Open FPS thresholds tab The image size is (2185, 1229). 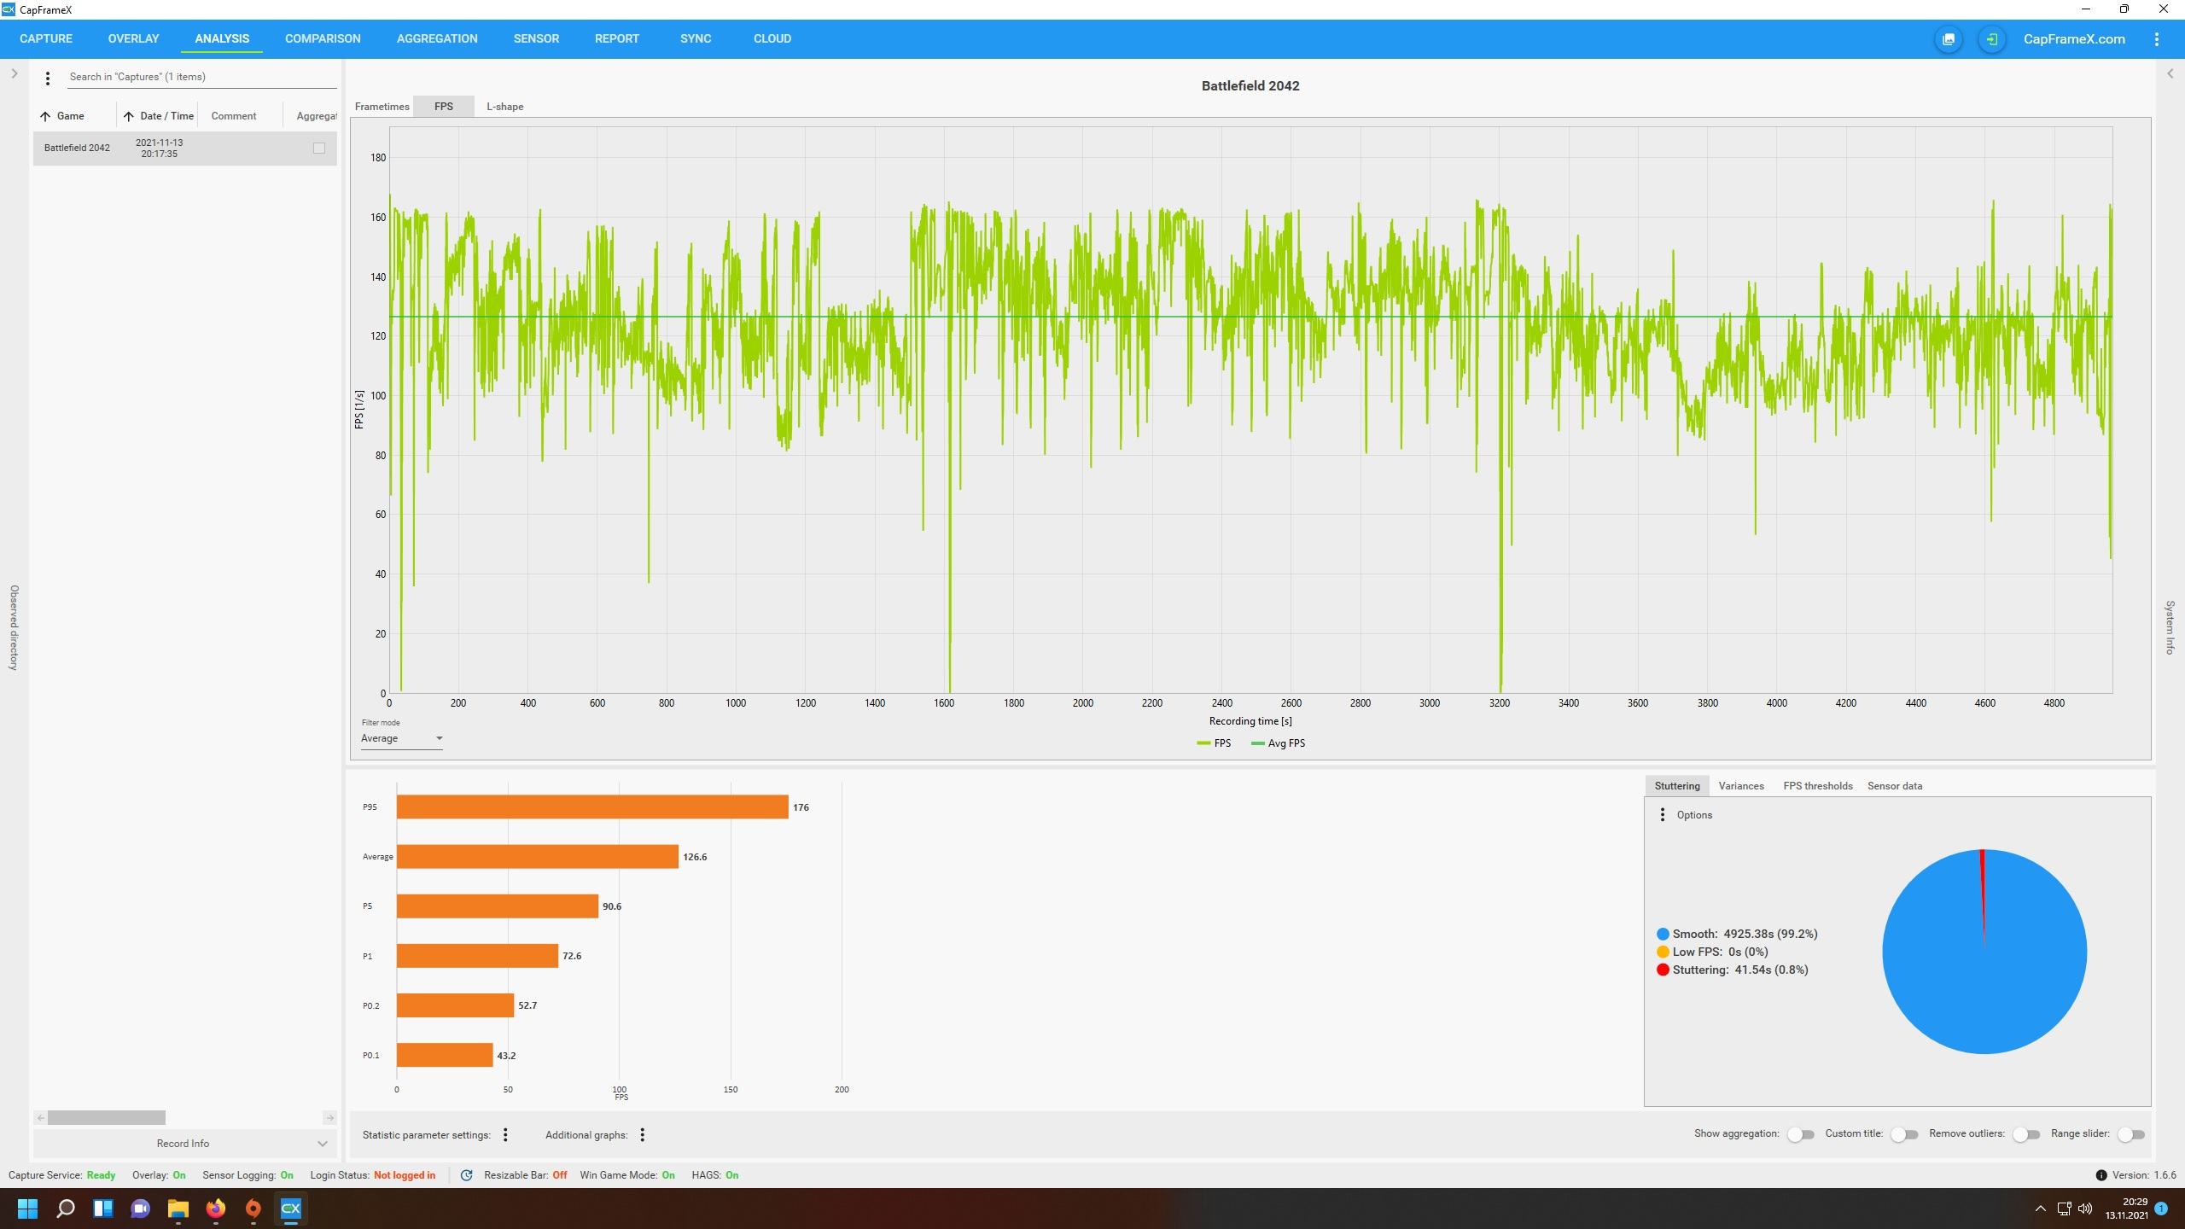pyautogui.click(x=1817, y=786)
